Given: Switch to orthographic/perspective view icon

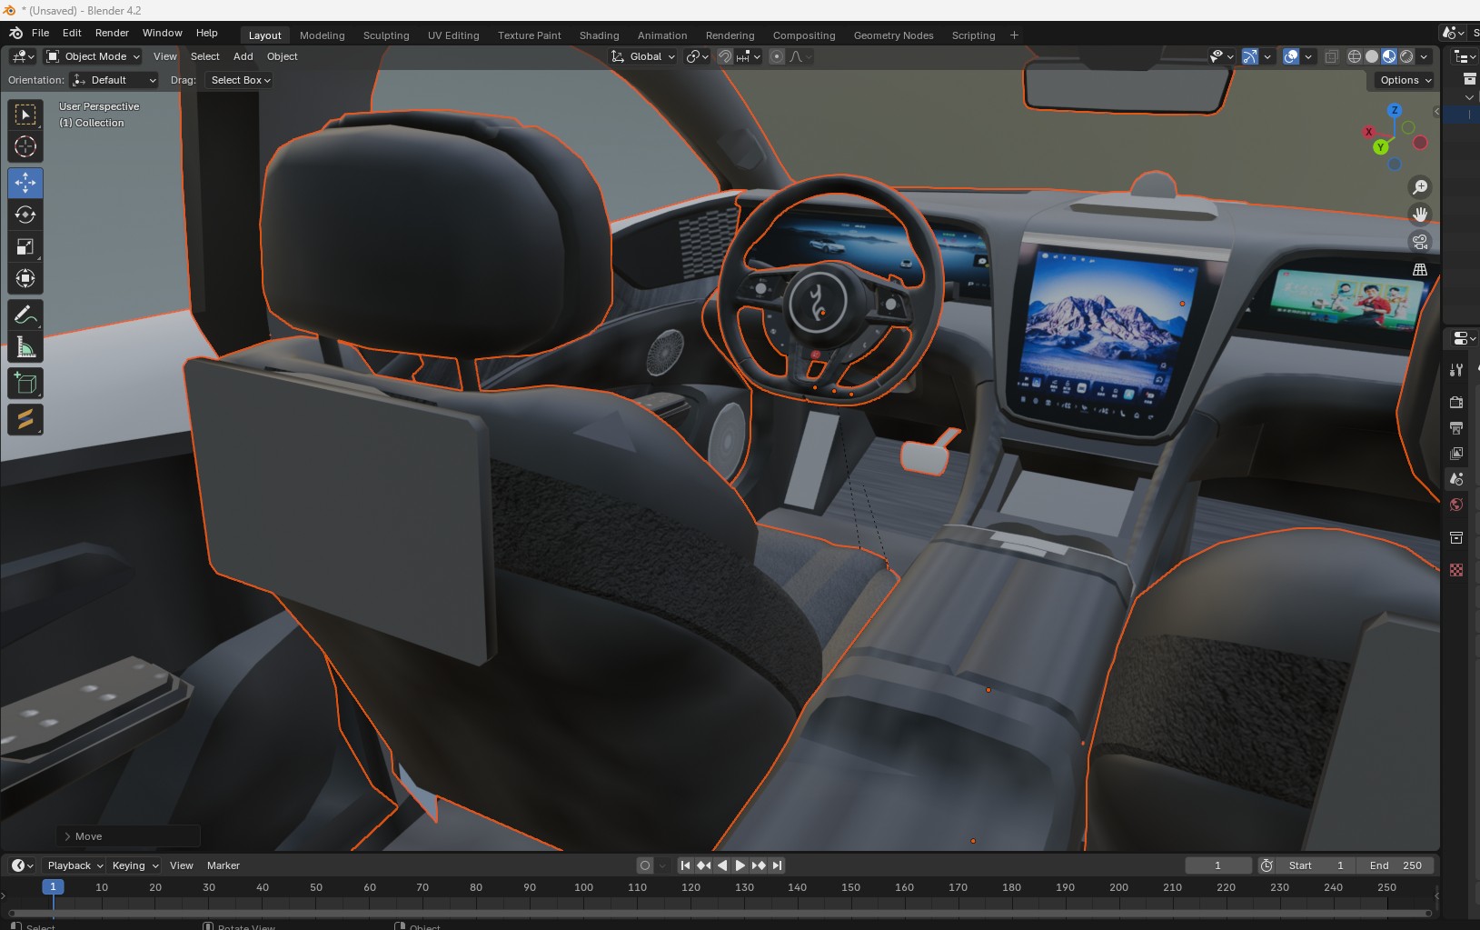Looking at the screenshot, I should click(x=1420, y=270).
